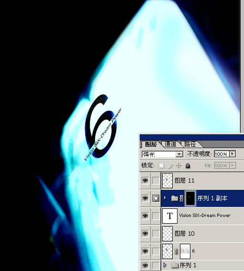The image size is (244, 271).
Task: Toggle lock image pixels brush icon
Action: (x=170, y=166)
